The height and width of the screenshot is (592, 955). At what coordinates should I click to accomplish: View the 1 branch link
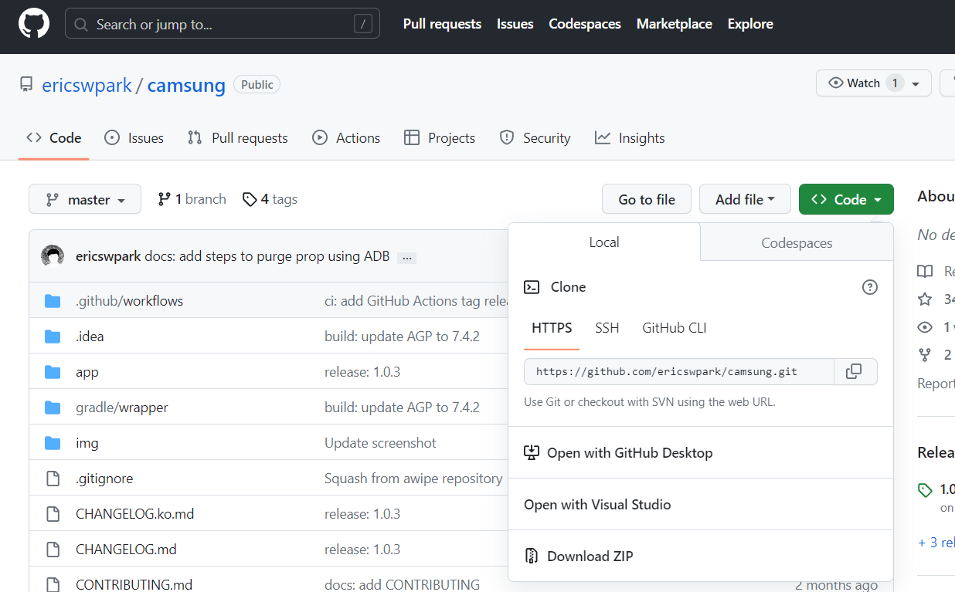coord(192,199)
